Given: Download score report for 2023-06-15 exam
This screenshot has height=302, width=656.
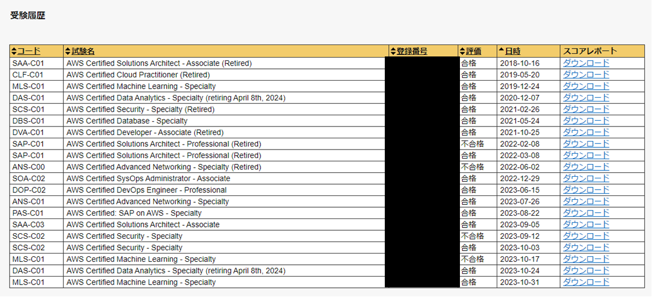Looking at the screenshot, I should coord(586,190).
